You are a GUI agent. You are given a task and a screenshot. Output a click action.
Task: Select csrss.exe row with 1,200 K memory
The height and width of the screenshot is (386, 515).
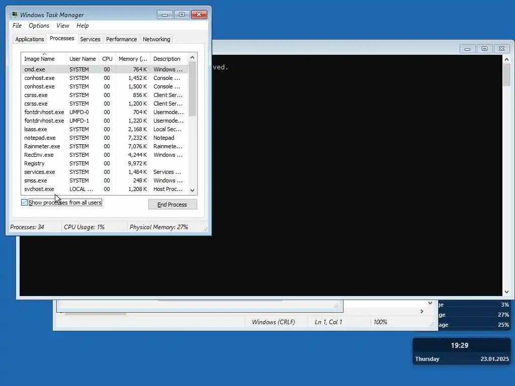click(x=105, y=104)
